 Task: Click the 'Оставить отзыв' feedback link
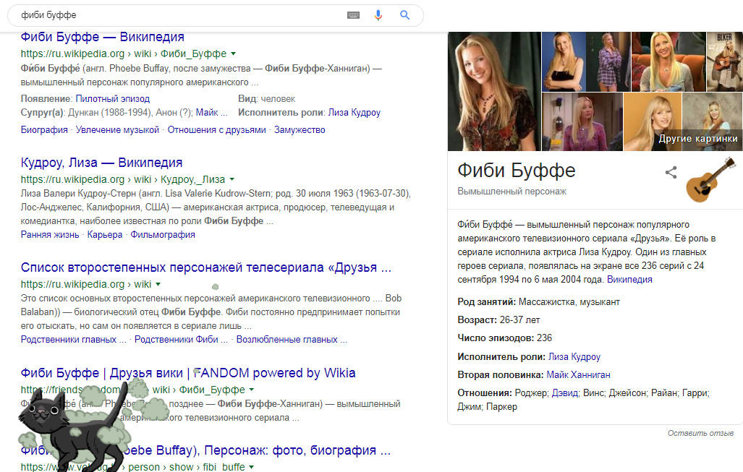point(700,433)
